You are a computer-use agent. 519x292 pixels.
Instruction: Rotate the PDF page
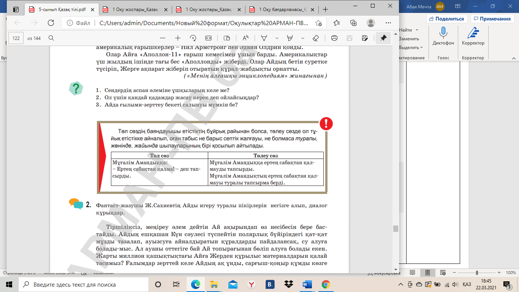pos(193,38)
